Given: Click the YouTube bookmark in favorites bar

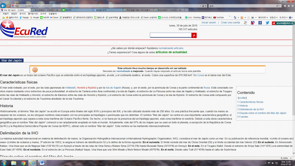Looking at the screenshot, I should (218, 17).
